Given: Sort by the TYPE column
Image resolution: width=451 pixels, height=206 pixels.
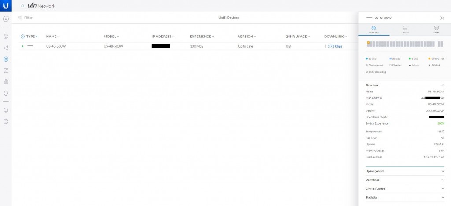Looking at the screenshot, I should [x=32, y=37].
